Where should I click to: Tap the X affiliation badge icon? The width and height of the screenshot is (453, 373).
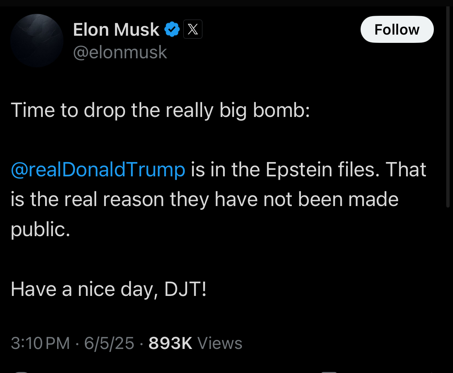click(x=193, y=29)
